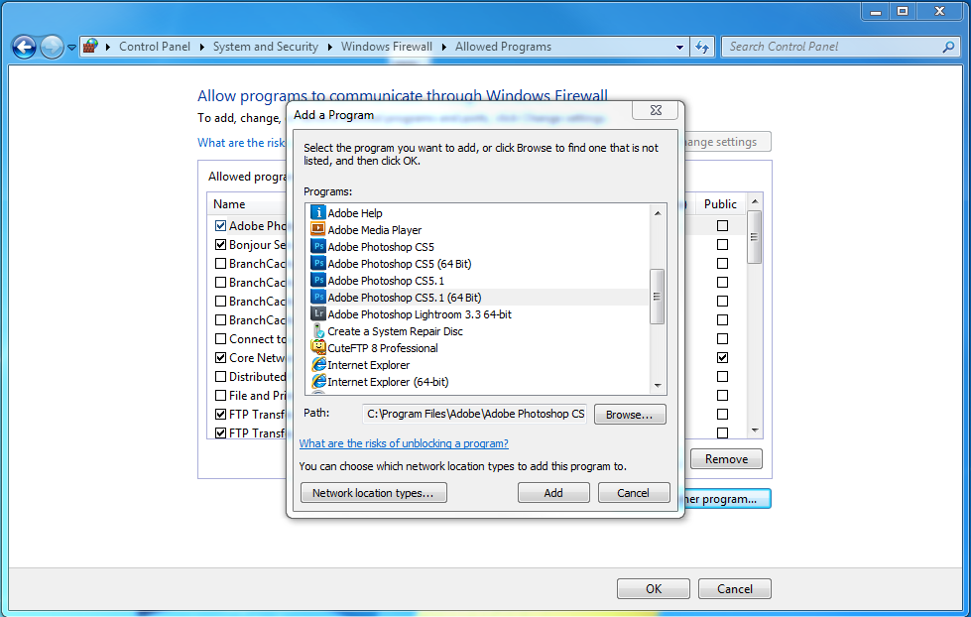Select the Internet Explorer (64-bit) icon
The image size is (971, 617).
(317, 382)
